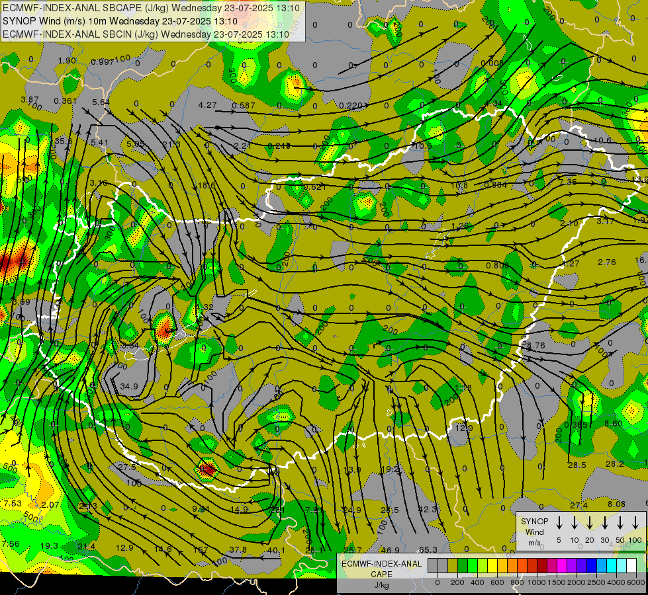Click the 5.64 value on the map
The image size is (648, 595).
101,102
